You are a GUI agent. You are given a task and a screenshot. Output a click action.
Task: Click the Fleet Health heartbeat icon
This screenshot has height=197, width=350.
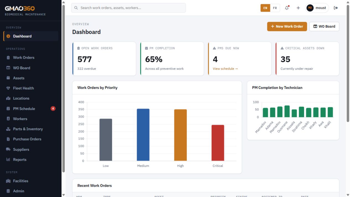pos(8,88)
